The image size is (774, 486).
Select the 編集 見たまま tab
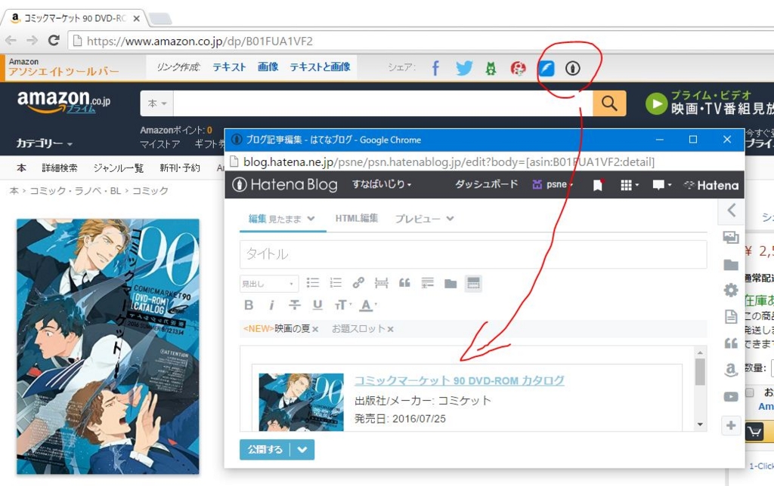282,218
